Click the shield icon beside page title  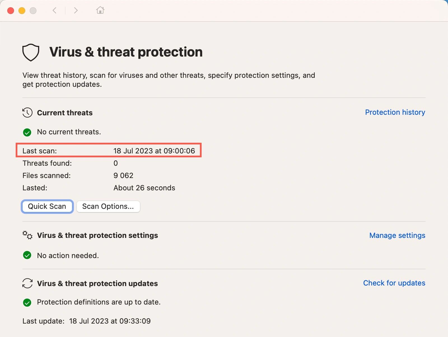[x=31, y=52]
